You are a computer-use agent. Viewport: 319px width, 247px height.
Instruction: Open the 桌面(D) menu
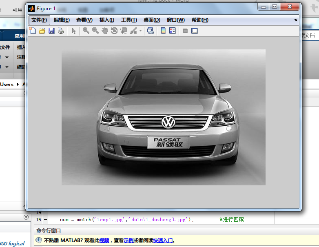[152, 20]
